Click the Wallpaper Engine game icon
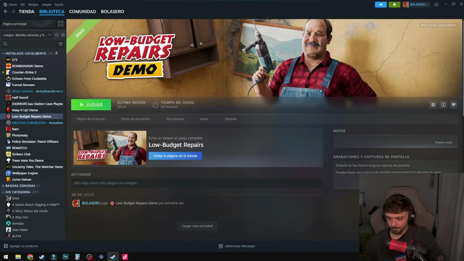This screenshot has width=464, height=261. [x=8, y=173]
